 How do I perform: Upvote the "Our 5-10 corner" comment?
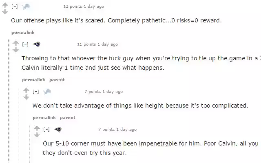(37, 128)
